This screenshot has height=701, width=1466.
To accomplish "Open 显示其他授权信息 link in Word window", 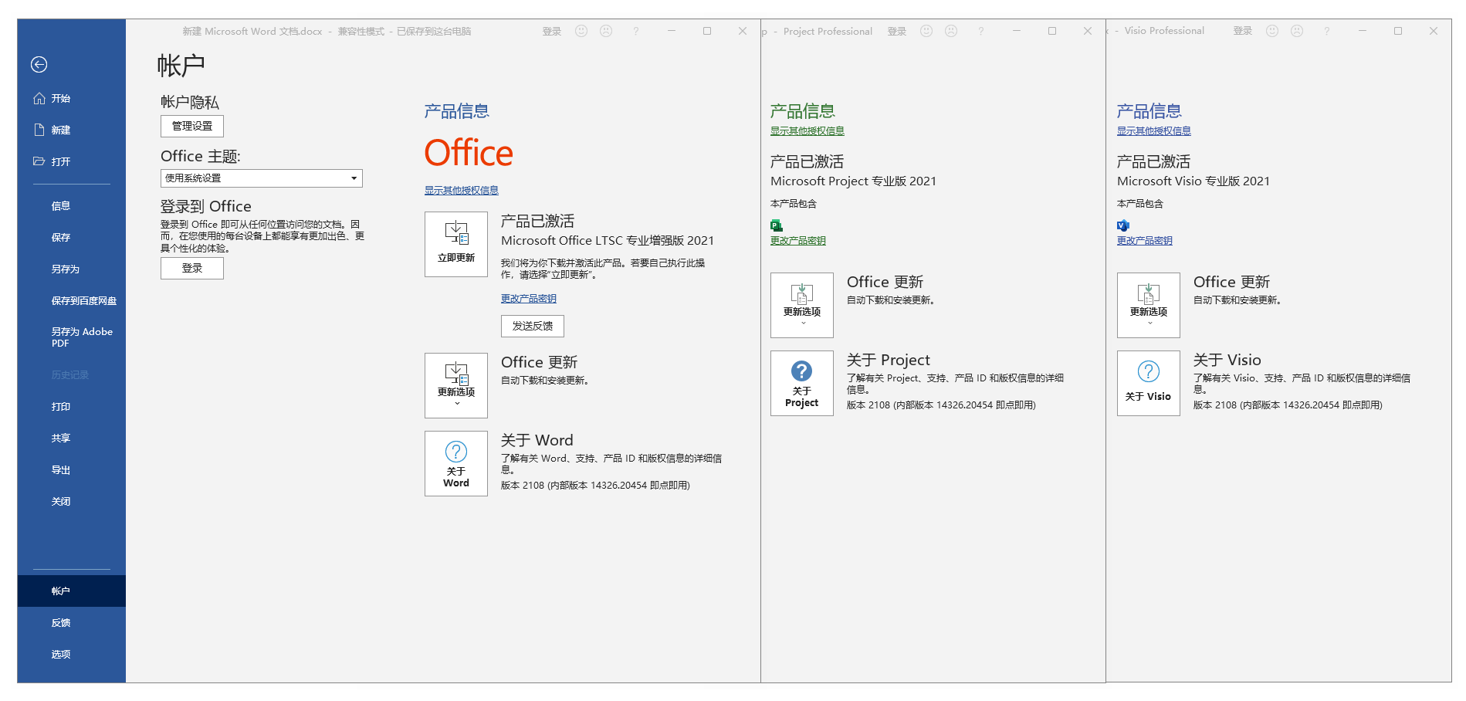I will click(x=462, y=191).
